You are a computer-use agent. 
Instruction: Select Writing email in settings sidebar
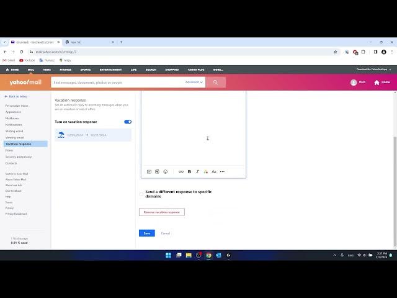tap(14, 131)
